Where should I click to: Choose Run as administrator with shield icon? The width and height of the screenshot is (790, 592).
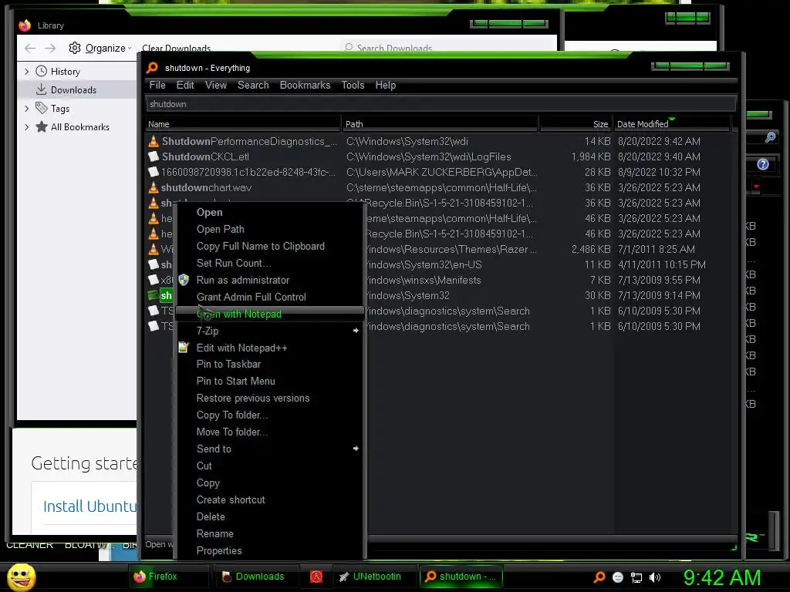pyautogui.click(x=269, y=280)
